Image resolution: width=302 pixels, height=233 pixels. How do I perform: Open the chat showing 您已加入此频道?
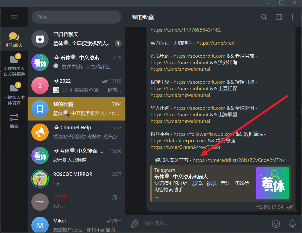[x=77, y=155]
